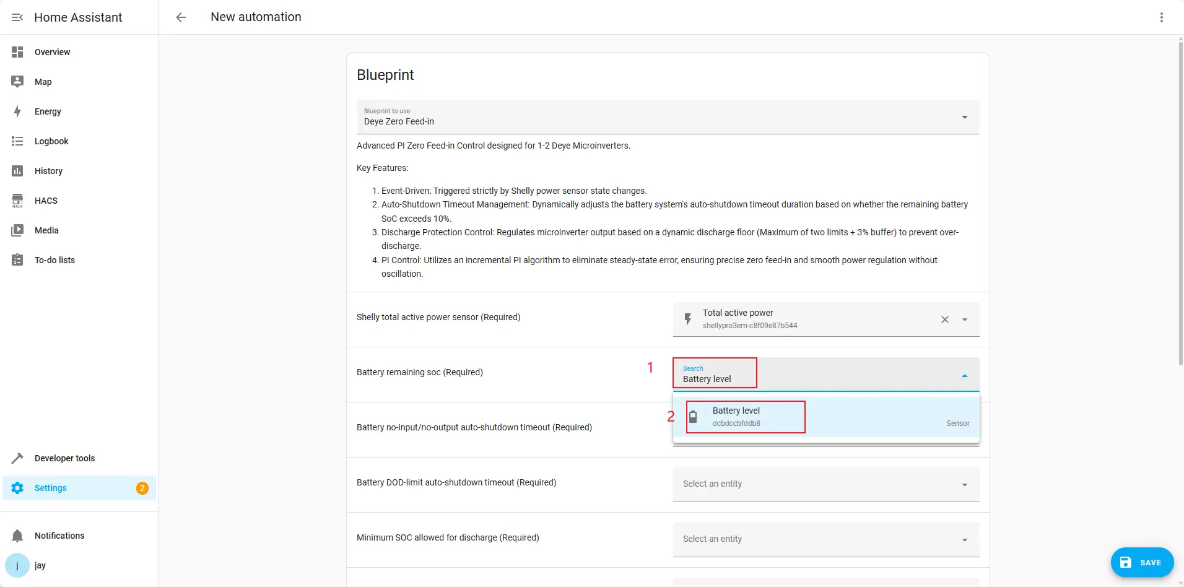Open Developer tools
This screenshot has height=587, width=1184.
click(x=64, y=458)
